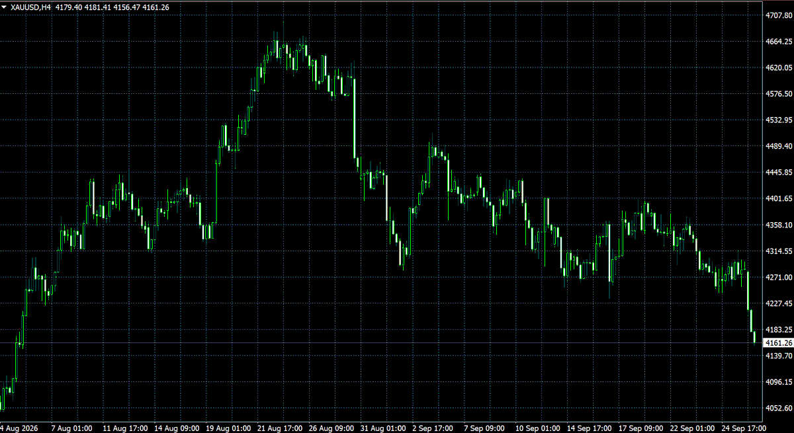The height and width of the screenshot is (433, 794).
Task: Click the 11 Aug 17:00 time label
Action: (125, 428)
